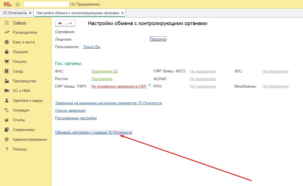This screenshot has height=186, width=303.
Task: Click the Отчеты bar chart icon
Action: click(7, 120)
